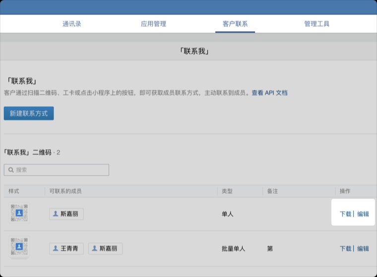
Task: Focus the 搜索 input field
Action: [60, 170]
